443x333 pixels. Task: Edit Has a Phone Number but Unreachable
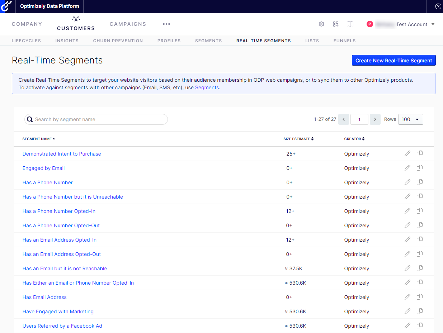407,197
